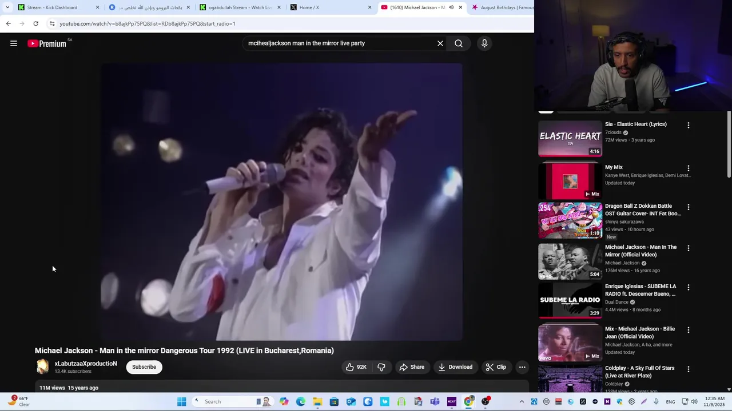The image size is (732, 411).
Task: Open My Mix playlist thumbnail
Action: point(570,181)
